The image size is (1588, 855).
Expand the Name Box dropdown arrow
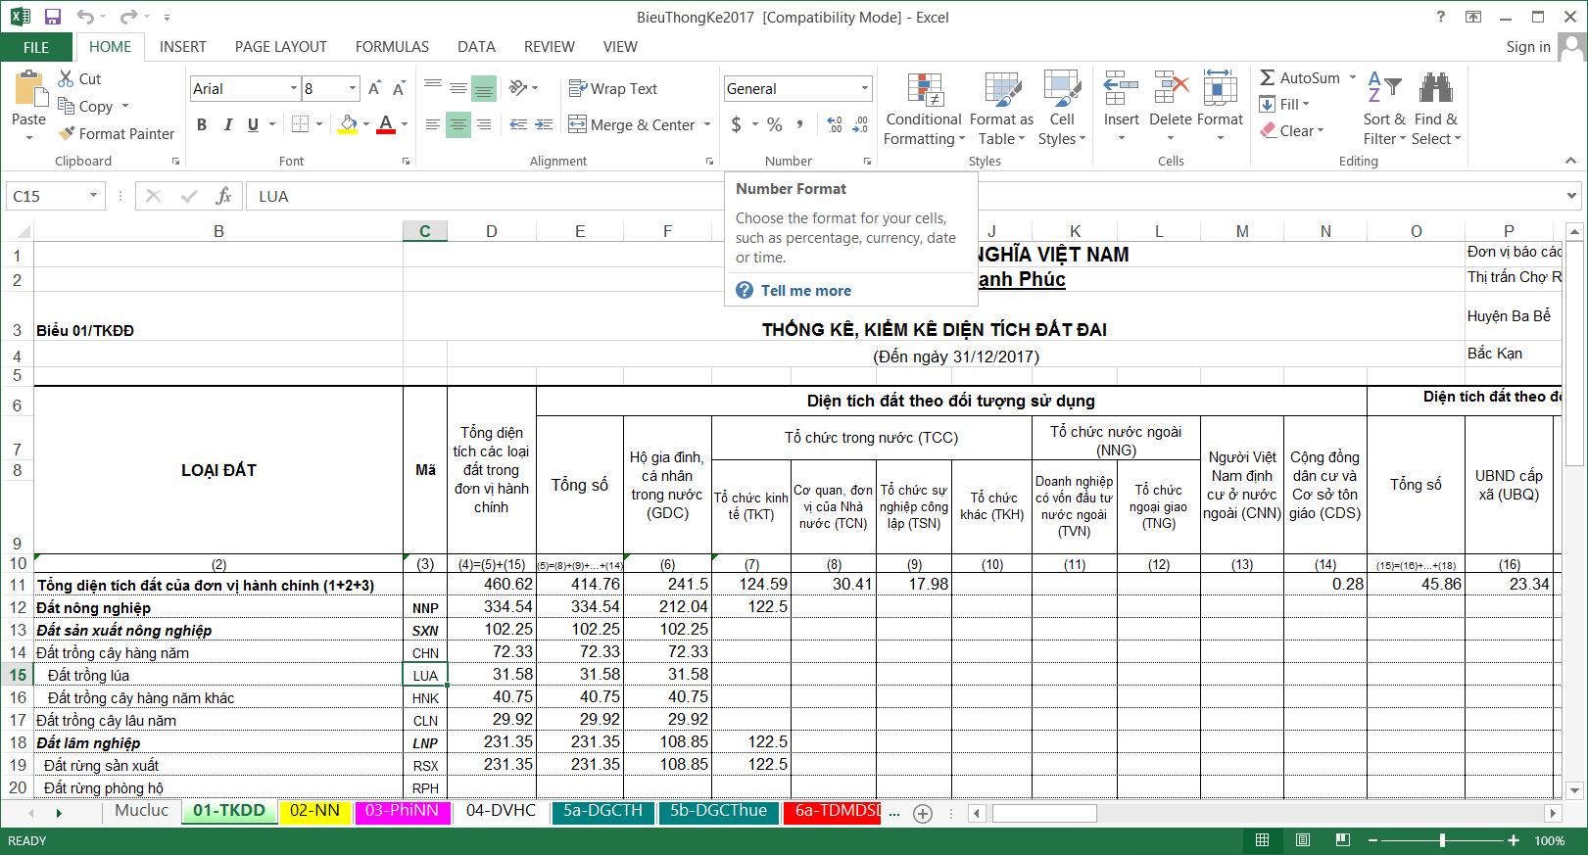(x=93, y=196)
